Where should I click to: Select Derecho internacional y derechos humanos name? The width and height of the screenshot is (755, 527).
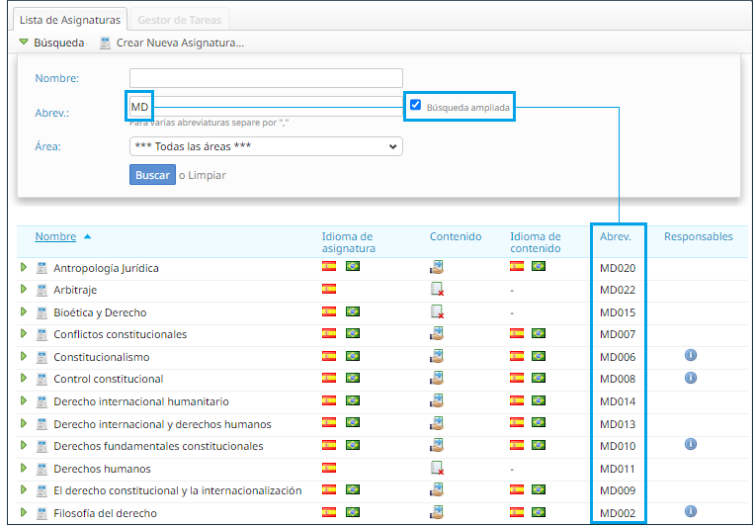162,424
